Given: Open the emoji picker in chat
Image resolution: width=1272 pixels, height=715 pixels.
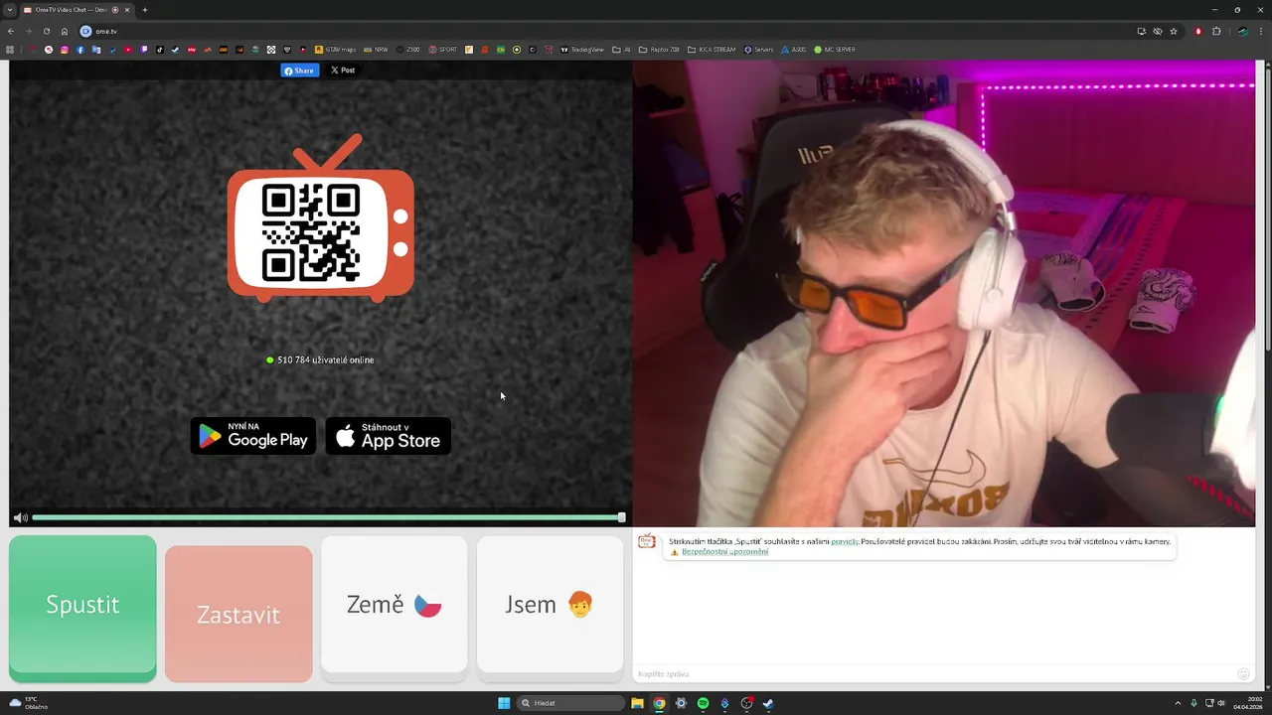Looking at the screenshot, I should 1243,673.
